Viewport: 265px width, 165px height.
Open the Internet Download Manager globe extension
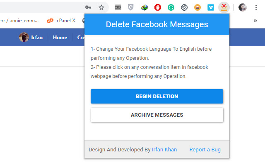pyautogui.click(x=144, y=7)
